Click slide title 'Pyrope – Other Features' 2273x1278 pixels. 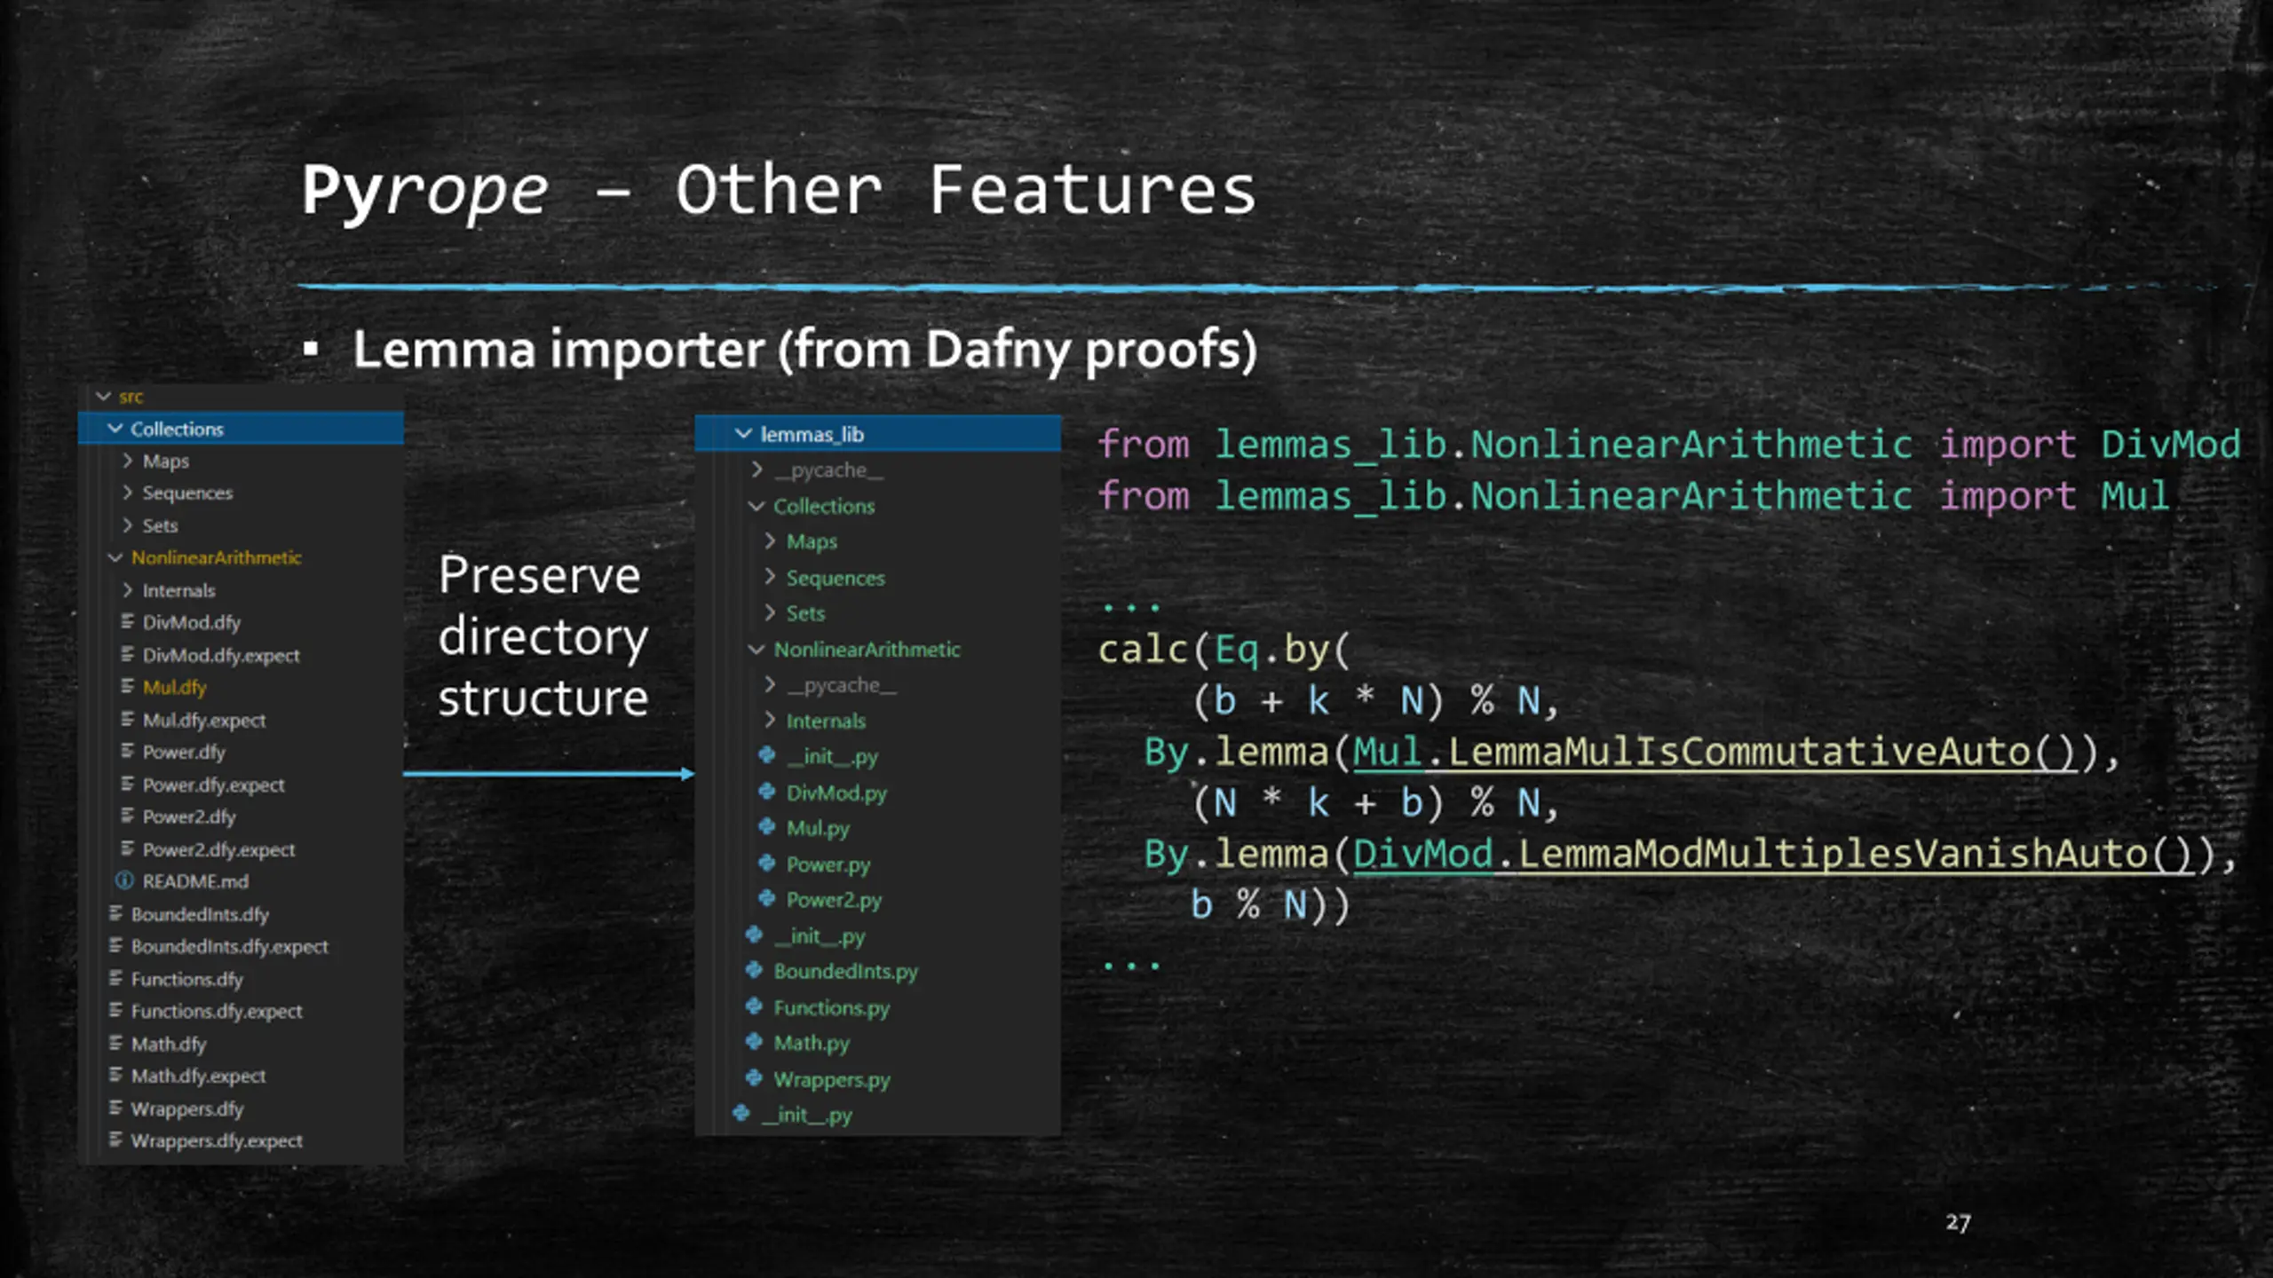(x=779, y=192)
